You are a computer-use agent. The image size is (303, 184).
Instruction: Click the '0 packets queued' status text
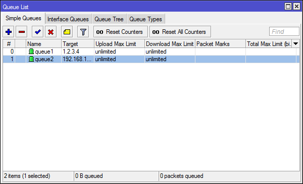click(x=181, y=176)
